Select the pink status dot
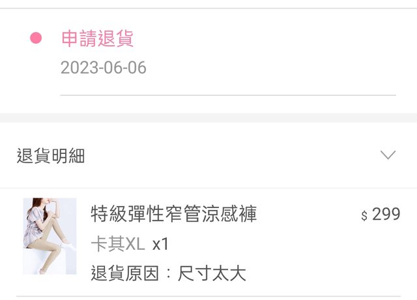The image size is (417, 300). pyautogui.click(x=36, y=38)
